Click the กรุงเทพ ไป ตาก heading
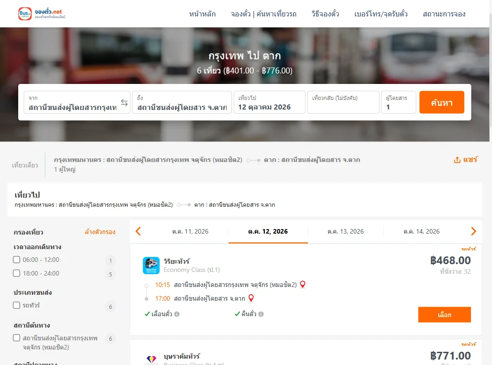Screen dimensions: 492x365 (245, 56)
